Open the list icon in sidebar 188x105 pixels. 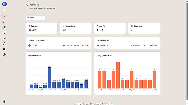click(4, 33)
